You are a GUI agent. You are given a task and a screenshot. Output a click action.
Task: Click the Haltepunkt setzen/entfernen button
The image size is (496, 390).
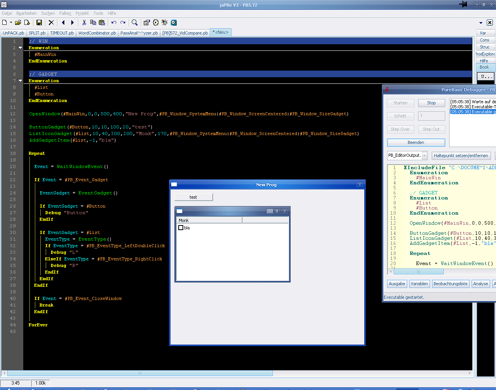click(x=461, y=156)
